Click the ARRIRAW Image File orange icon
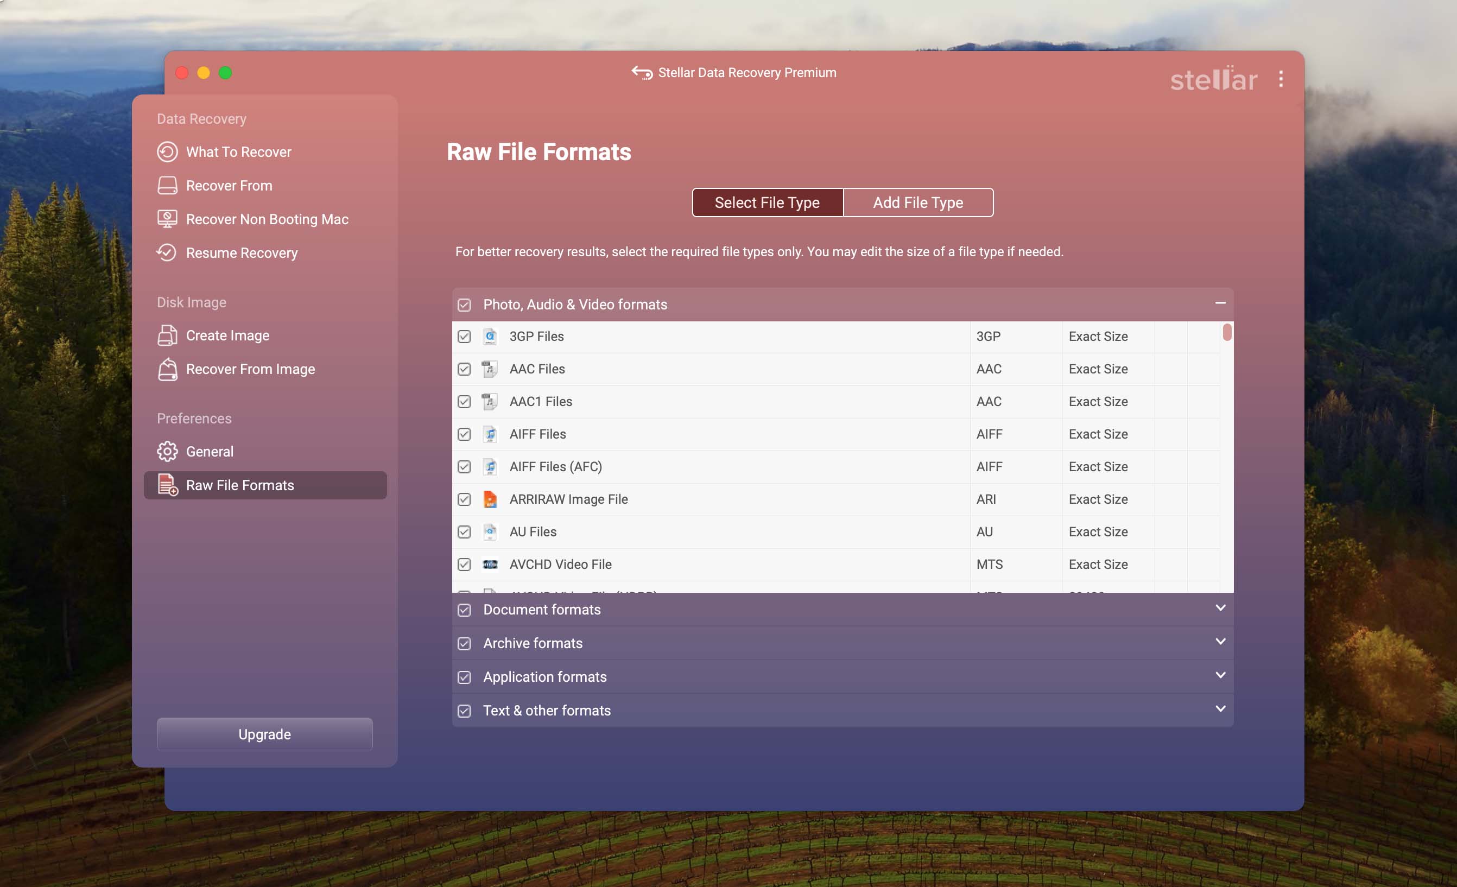This screenshot has height=887, width=1457. (490, 499)
